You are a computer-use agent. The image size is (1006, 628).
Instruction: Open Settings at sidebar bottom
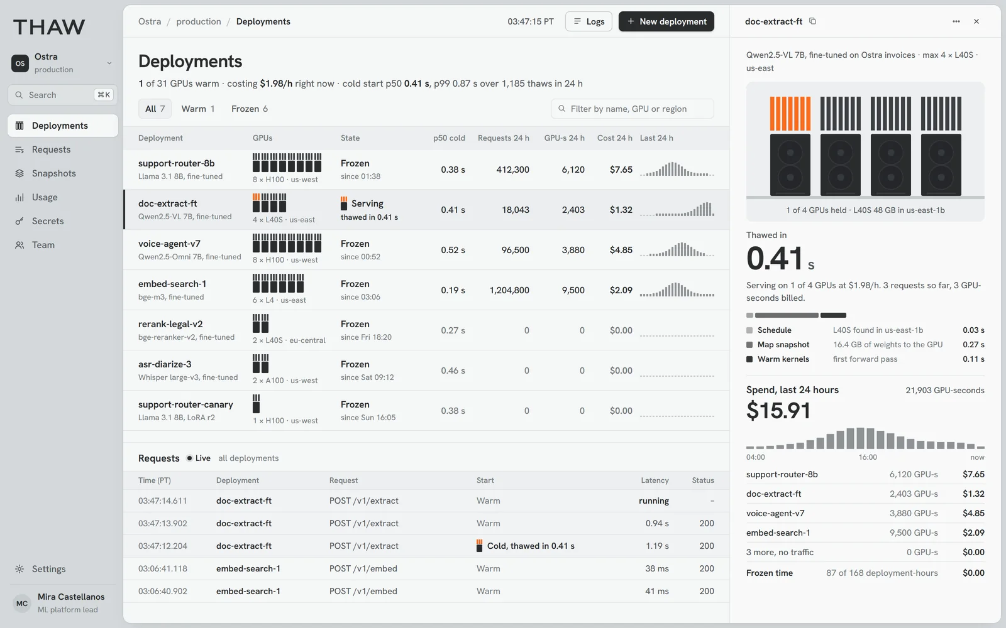pos(63,569)
